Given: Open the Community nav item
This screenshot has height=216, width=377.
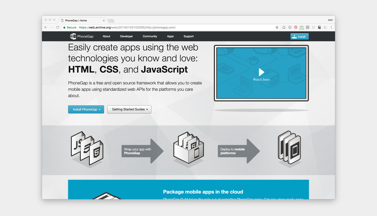Looking at the screenshot, I should tap(150, 36).
